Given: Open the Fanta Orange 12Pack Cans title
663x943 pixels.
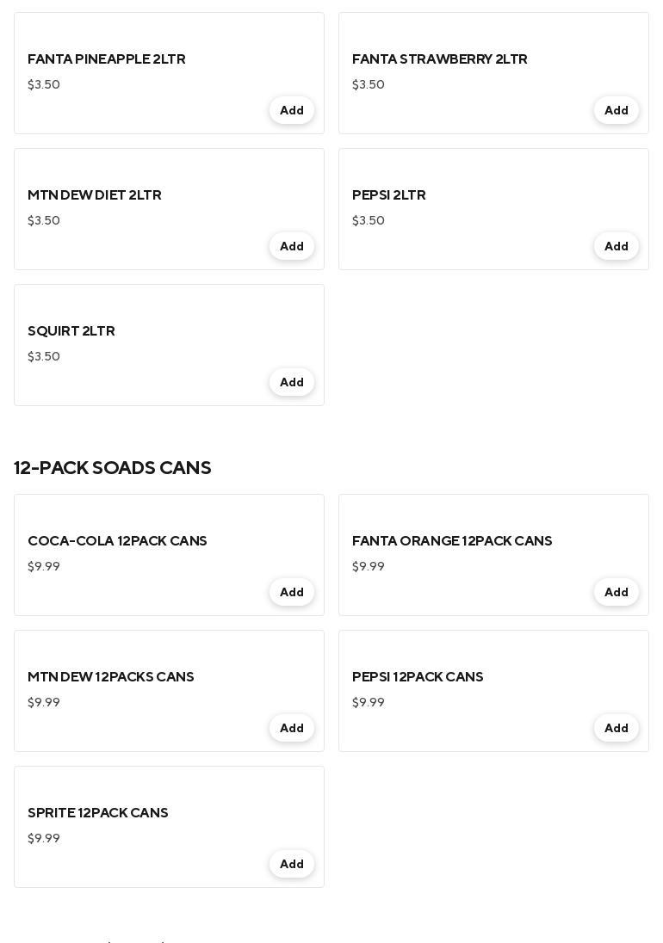Looking at the screenshot, I should (x=452, y=541).
